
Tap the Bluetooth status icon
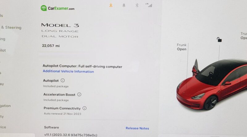coord(137,5)
